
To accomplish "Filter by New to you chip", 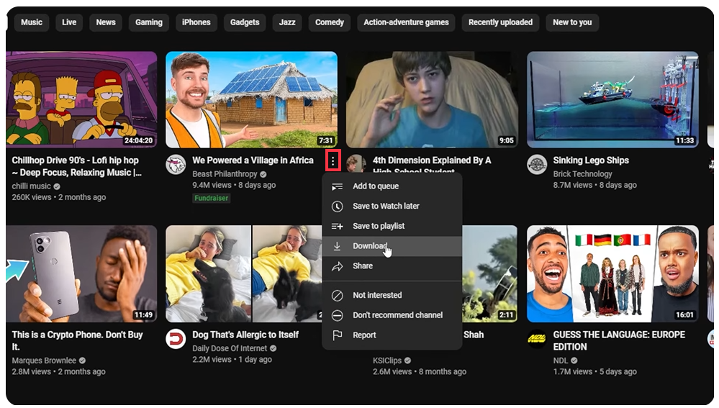I will (572, 22).
